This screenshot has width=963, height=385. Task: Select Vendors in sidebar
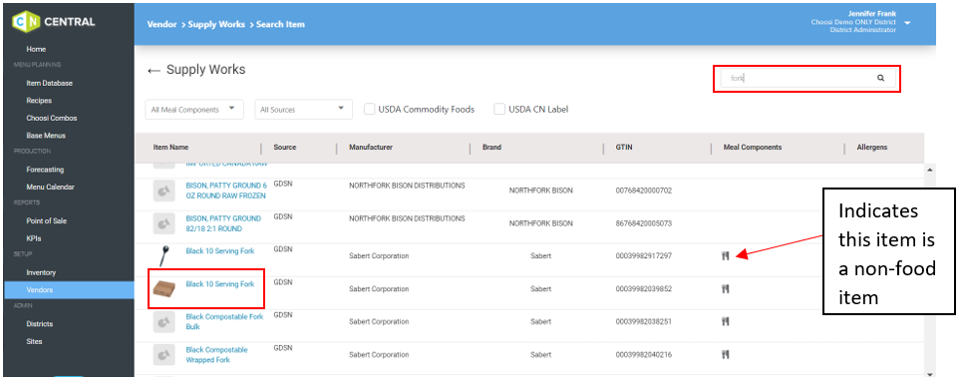69,290
